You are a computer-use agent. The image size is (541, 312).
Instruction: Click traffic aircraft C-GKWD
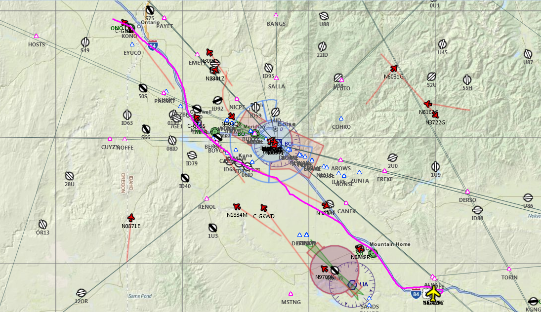click(264, 208)
